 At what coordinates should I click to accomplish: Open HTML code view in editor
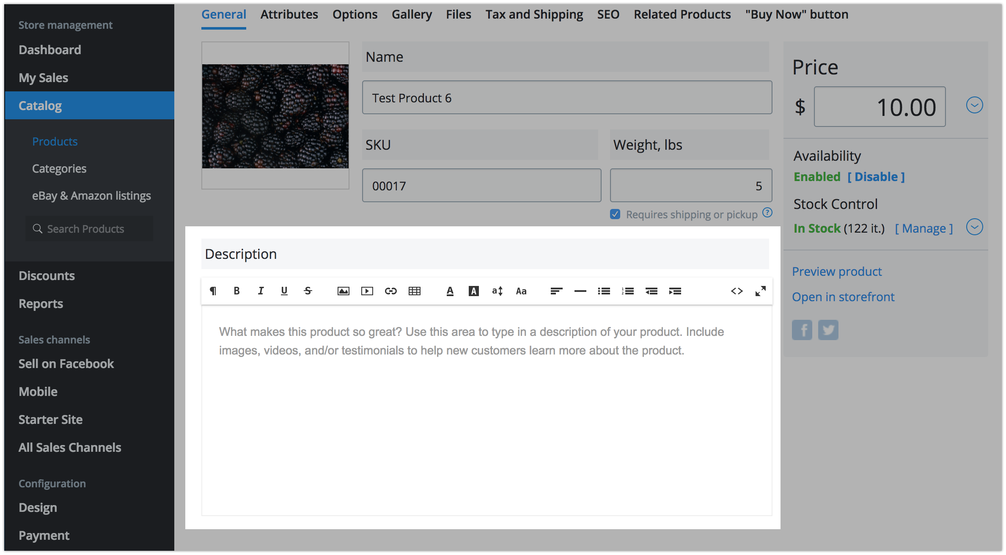[737, 291]
